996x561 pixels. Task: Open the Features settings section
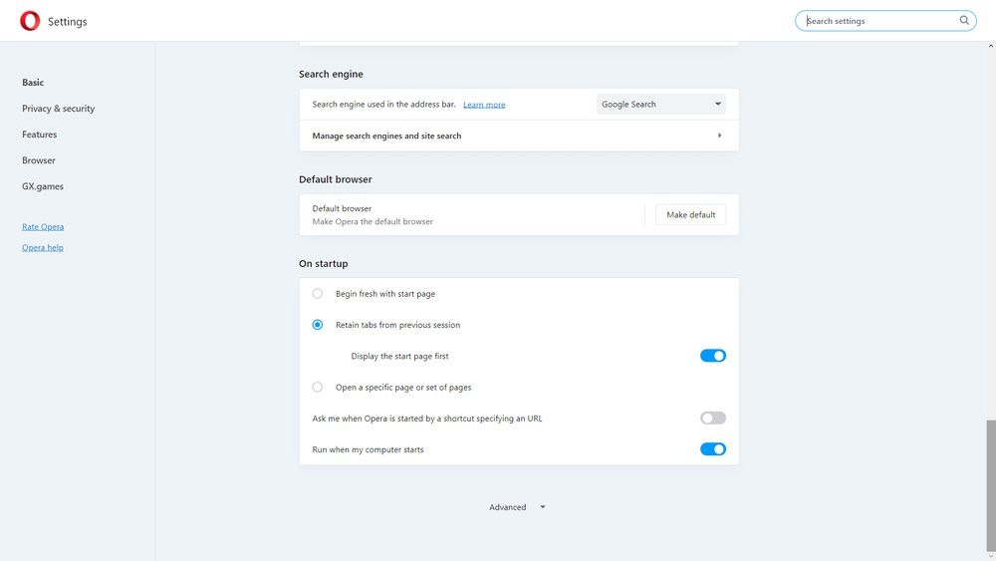tap(39, 135)
